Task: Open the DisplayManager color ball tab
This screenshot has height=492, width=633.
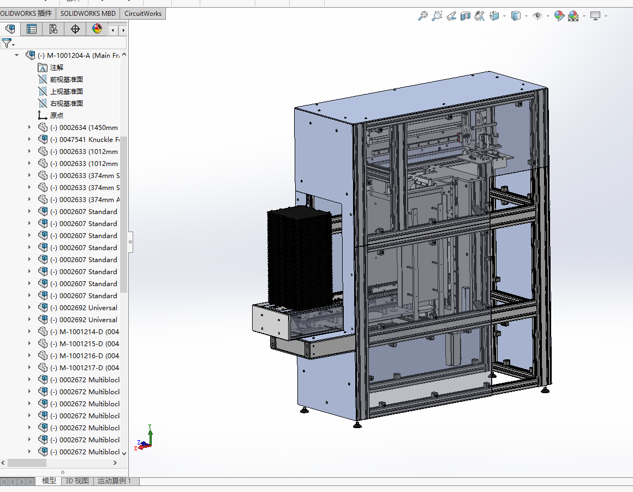Action: coord(97,29)
